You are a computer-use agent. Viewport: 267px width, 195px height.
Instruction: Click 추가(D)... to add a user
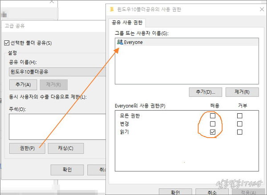[205, 92]
